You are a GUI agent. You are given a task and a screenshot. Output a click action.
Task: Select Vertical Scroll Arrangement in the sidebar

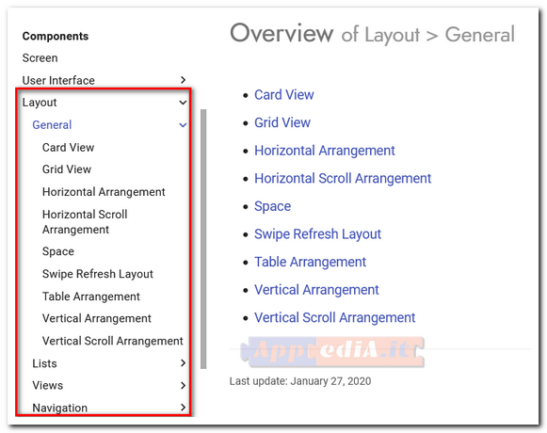click(x=112, y=341)
